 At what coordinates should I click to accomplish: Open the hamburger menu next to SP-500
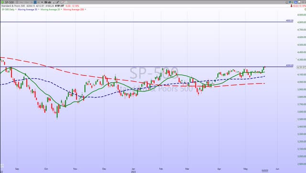coord(17,2)
